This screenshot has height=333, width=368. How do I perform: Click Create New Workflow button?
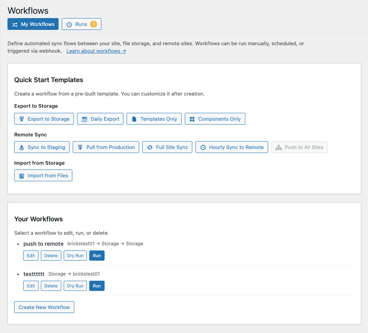click(44, 307)
